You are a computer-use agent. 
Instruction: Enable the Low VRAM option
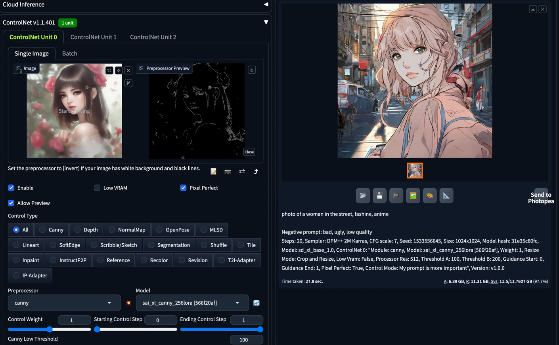point(97,188)
